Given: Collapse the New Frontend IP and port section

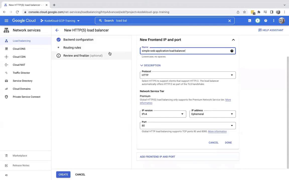Looking at the screenshot, I should click(x=233, y=40).
